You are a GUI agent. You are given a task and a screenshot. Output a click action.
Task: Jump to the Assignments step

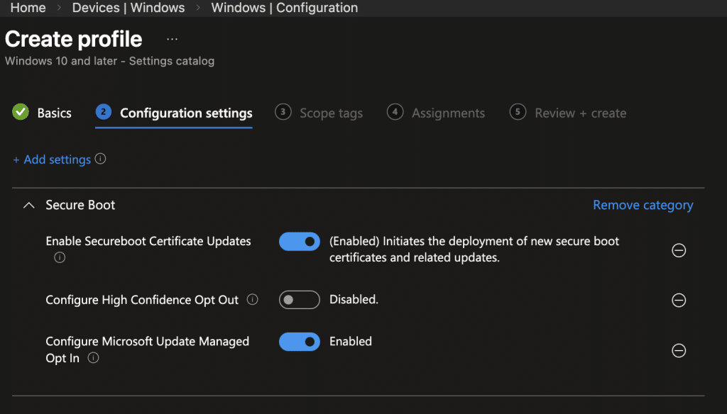click(x=436, y=113)
